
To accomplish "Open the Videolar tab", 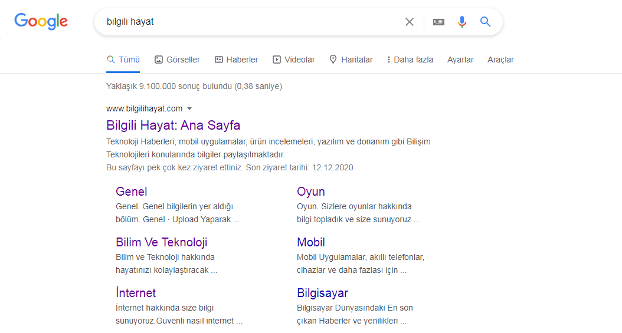I will click(293, 60).
